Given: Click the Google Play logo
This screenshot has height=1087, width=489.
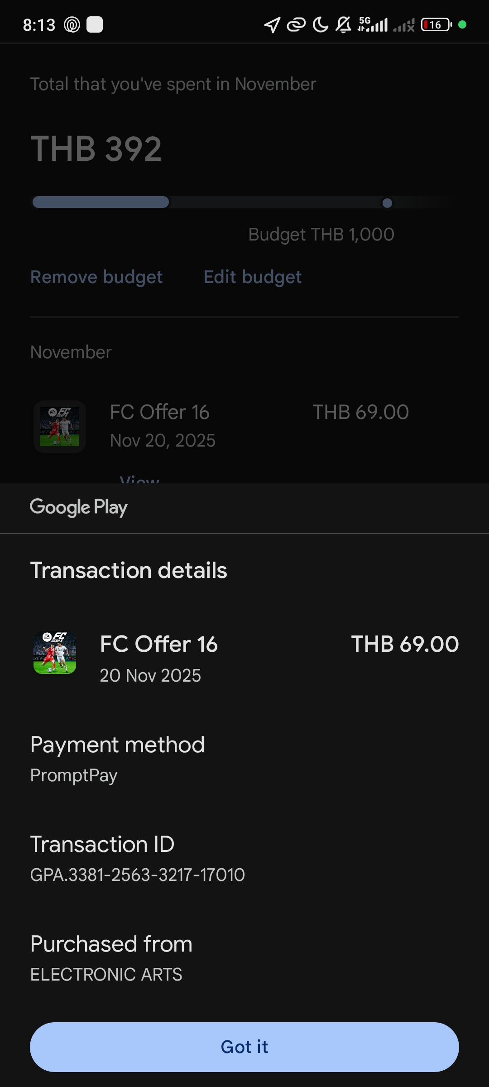Looking at the screenshot, I should pos(79,507).
